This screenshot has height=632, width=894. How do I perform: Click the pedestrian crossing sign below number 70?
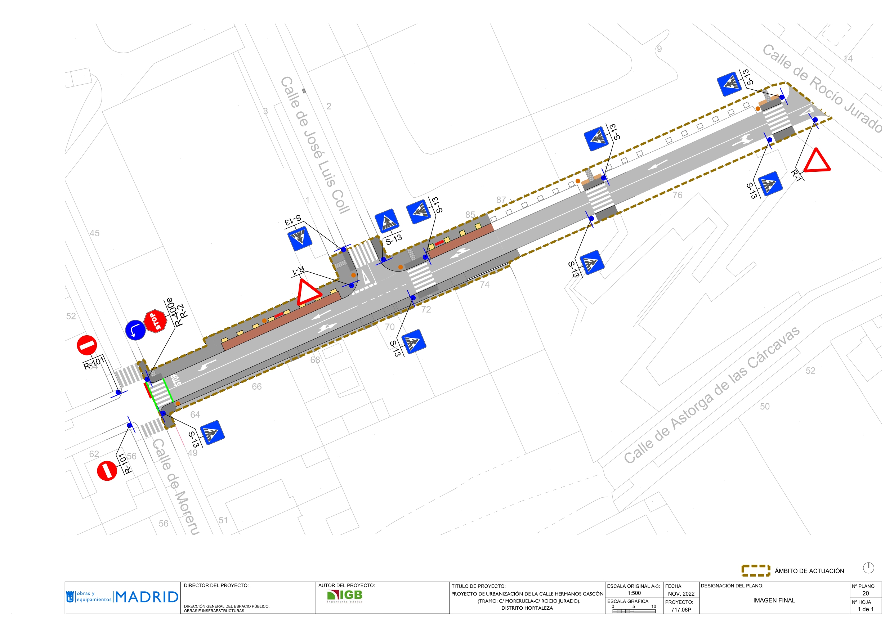pos(414,341)
